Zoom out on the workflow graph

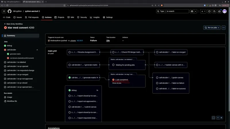click(218, 118)
